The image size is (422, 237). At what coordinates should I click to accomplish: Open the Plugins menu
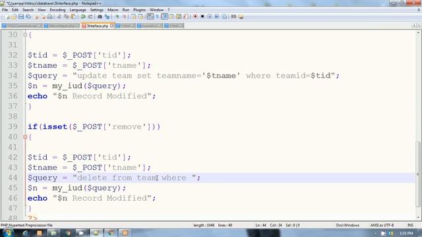coord(139,10)
